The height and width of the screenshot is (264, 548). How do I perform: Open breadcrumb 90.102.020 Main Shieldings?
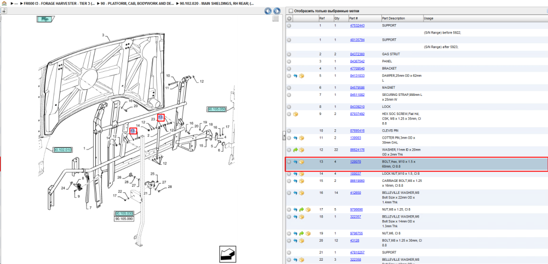pos(216,3)
